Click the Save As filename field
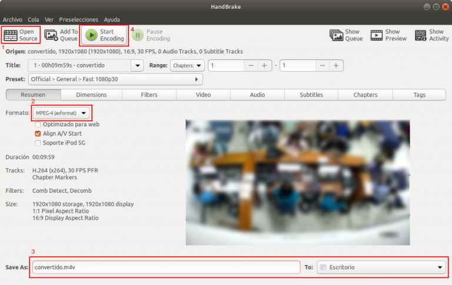 [x=166, y=267]
